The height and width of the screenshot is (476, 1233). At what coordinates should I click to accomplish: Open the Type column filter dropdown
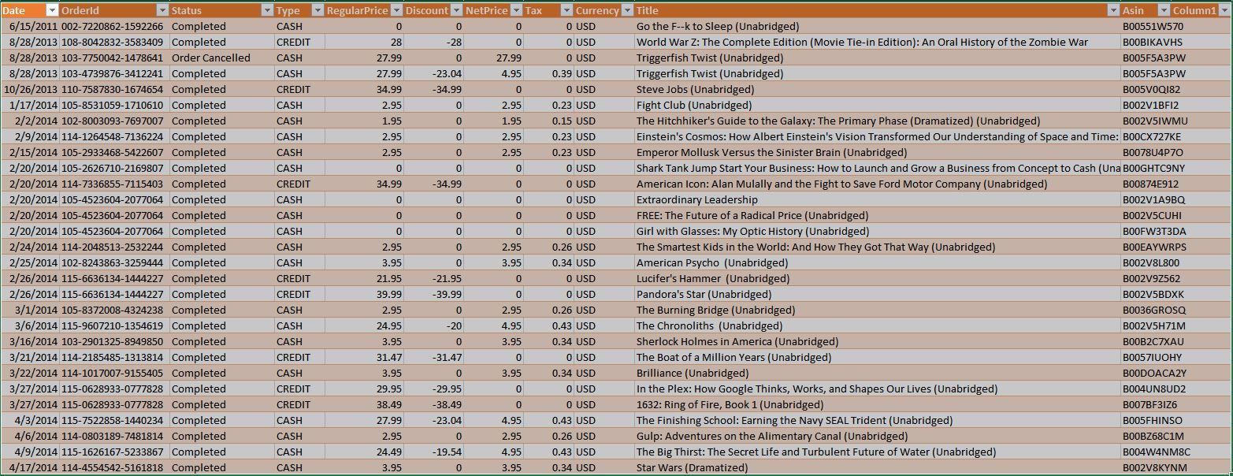[x=318, y=10]
